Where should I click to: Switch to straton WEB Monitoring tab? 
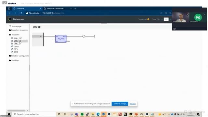coord(58,8)
